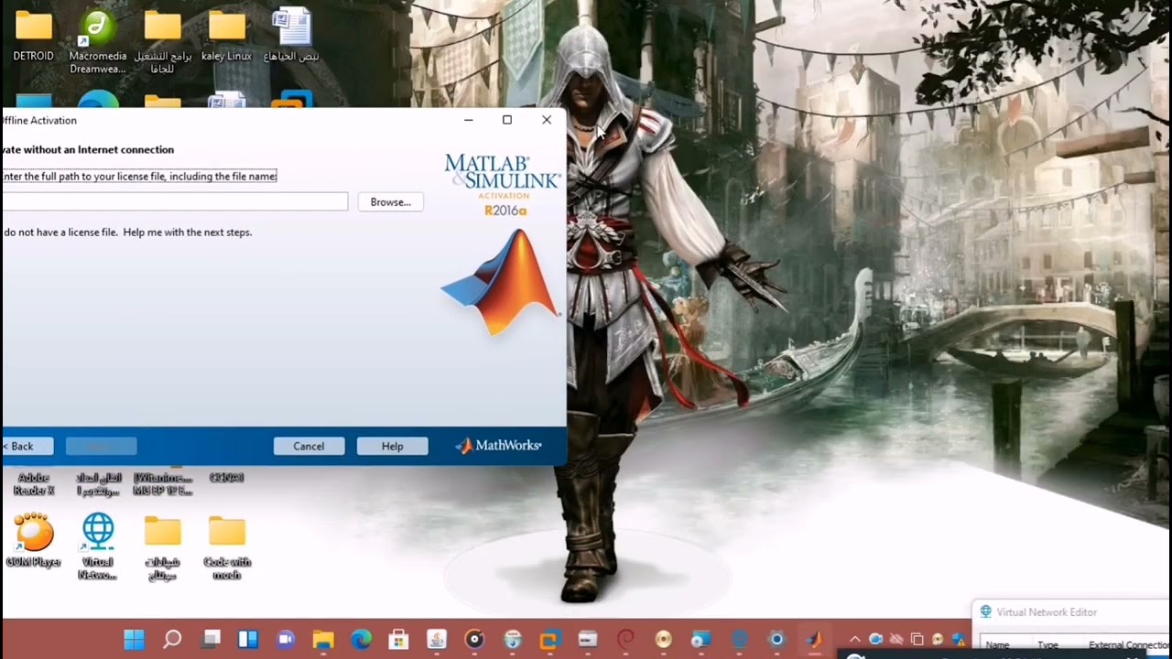Open Macromedia Dreamweaver desktop shortcut
Screen dimensions: 1172x659
coord(98,41)
